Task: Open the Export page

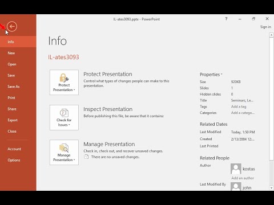Action: tap(18, 120)
